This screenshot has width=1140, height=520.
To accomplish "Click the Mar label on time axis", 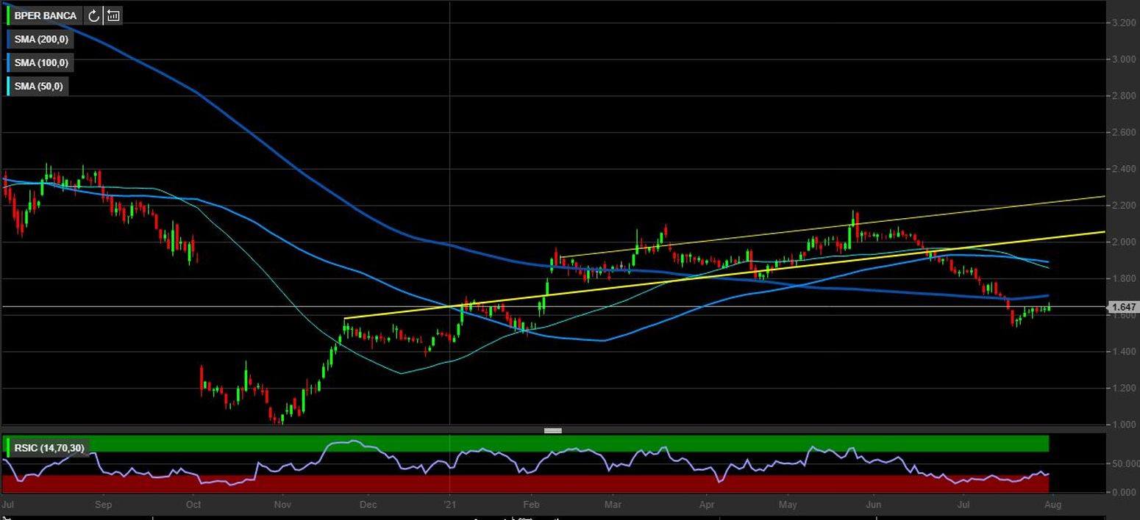I will click(x=612, y=505).
